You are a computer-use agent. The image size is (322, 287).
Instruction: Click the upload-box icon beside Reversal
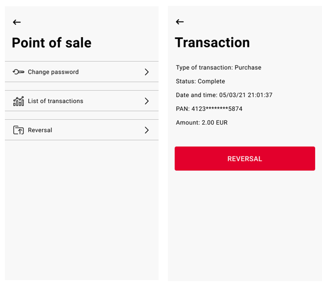click(x=19, y=130)
